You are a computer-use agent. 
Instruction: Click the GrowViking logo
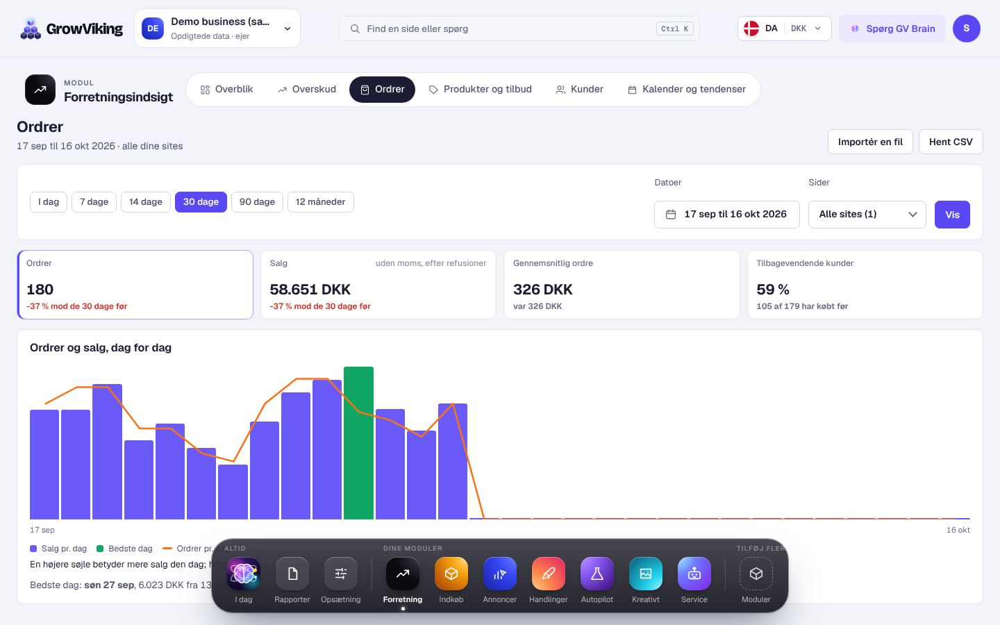71,28
